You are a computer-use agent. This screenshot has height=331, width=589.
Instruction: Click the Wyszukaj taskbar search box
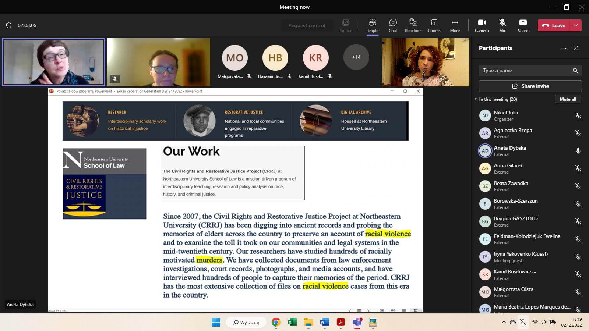(x=246, y=322)
